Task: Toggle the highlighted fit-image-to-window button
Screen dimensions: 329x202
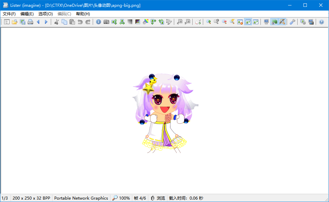Action: pos(248,22)
